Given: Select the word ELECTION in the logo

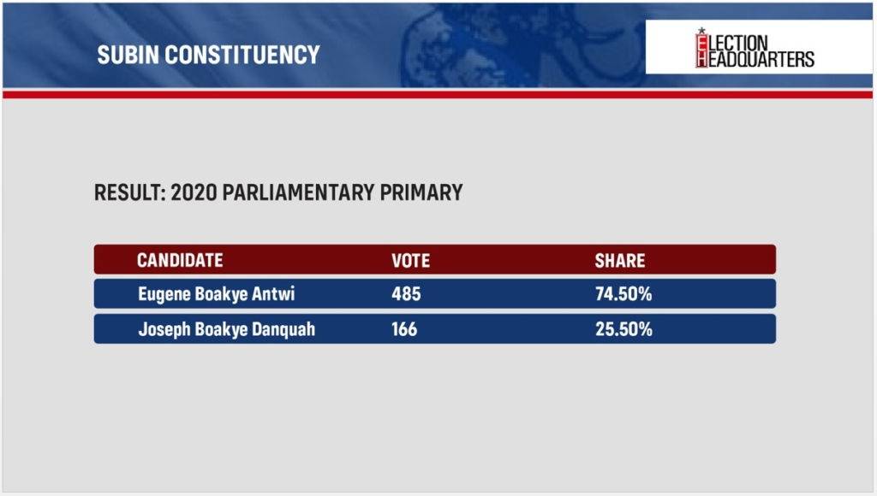Looking at the screenshot, I should click(x=738, y=42).
